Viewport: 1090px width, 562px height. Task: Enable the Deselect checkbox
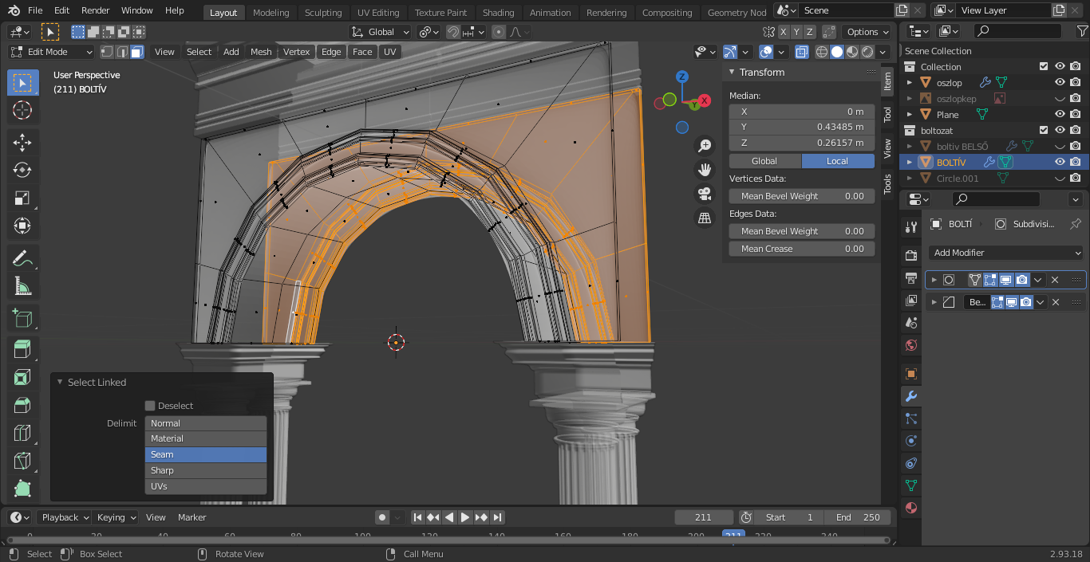(x=150, y=406)
